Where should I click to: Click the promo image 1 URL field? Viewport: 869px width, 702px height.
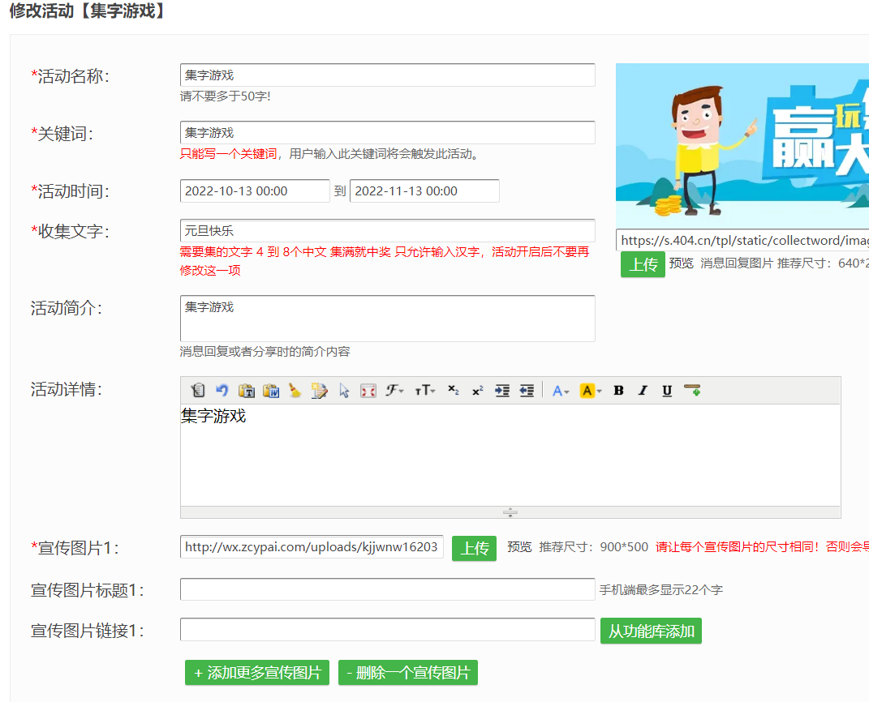(312, 547)
